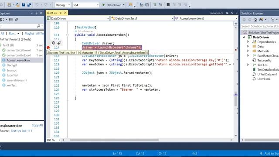Image resolution: width=279 pixels, height=157 pixels.
Task: Click Run All link in Test Explorer
Action: [2, 34]
